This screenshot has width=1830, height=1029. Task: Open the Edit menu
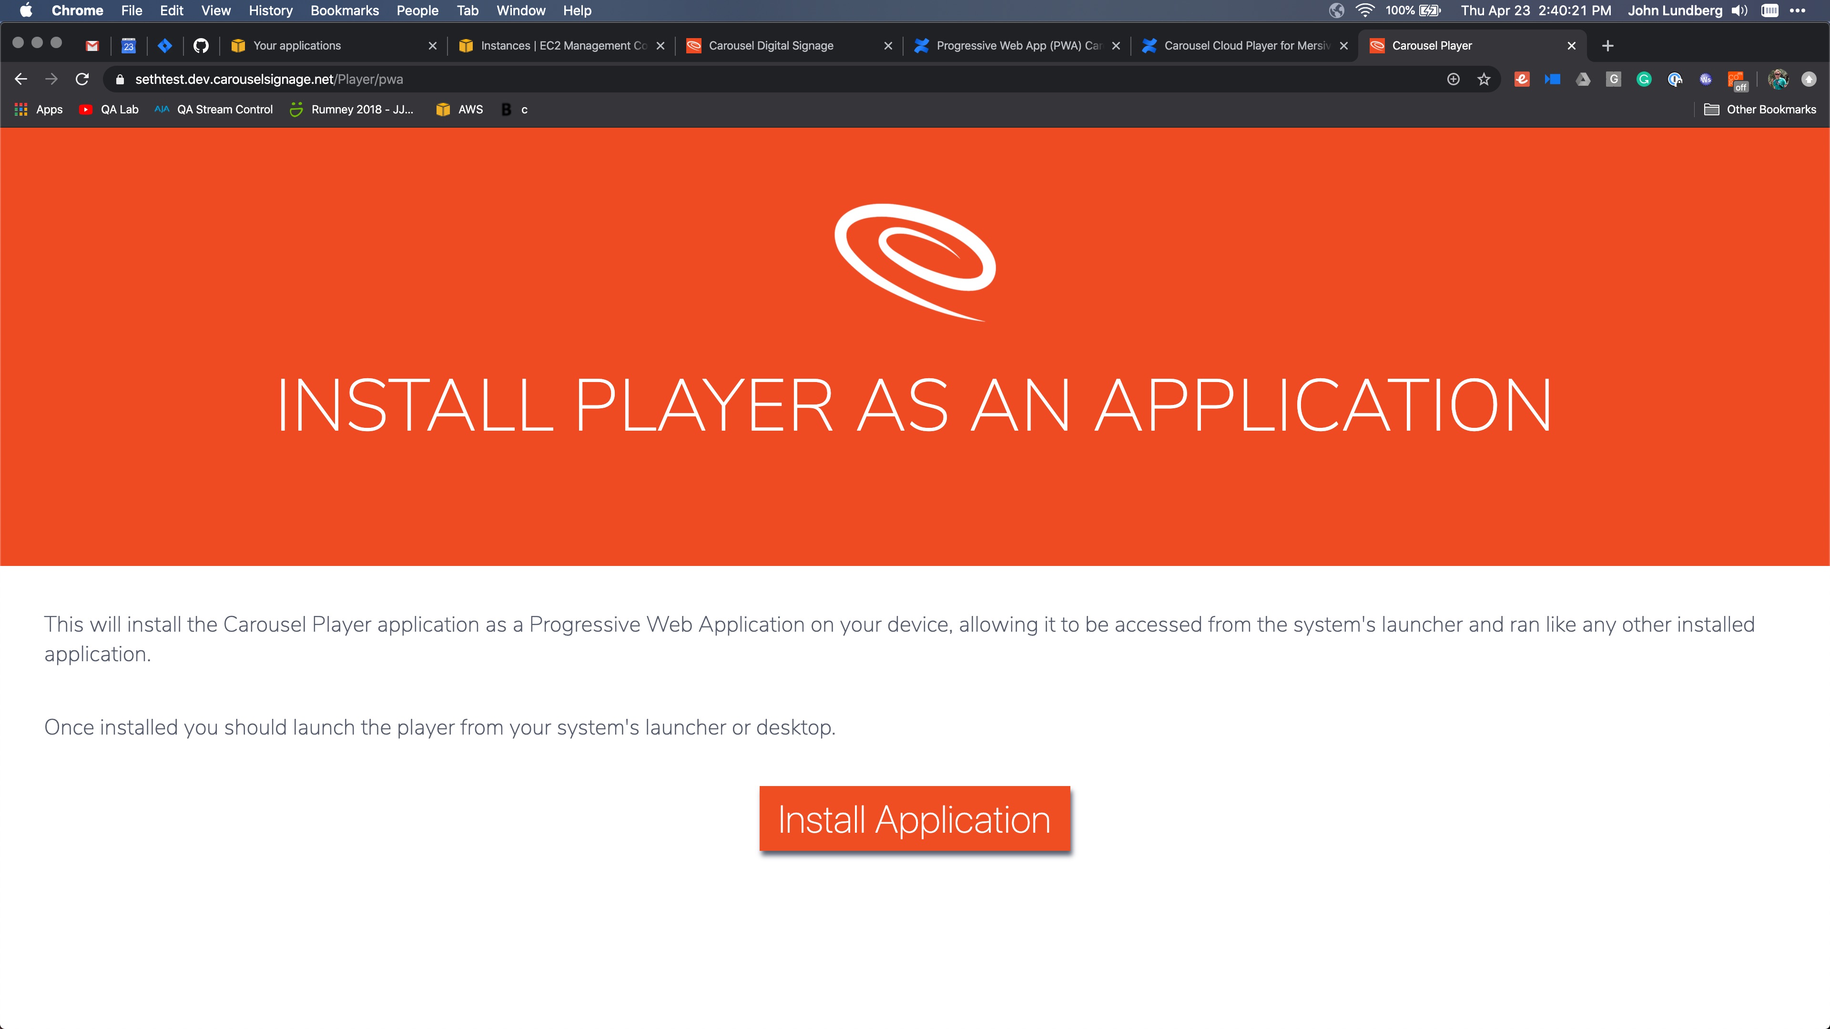tap(171, 10)
